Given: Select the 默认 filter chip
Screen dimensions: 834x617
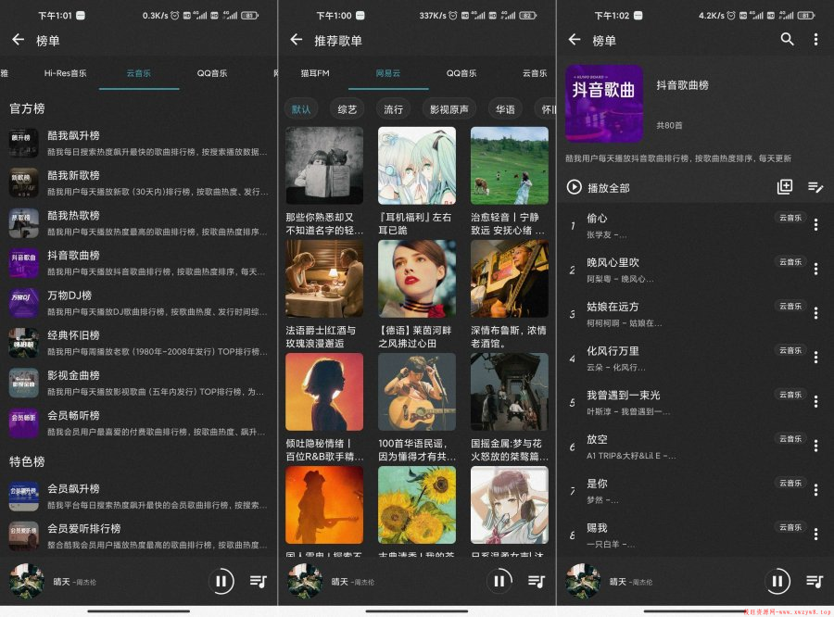Looking at the screenshot, I should pos(301,109).
